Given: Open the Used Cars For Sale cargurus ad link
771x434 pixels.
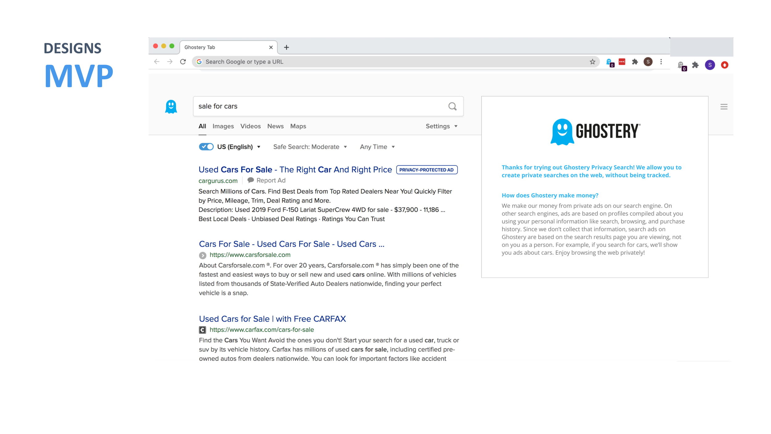Looking at the screenshot, I should coord(295,170).
